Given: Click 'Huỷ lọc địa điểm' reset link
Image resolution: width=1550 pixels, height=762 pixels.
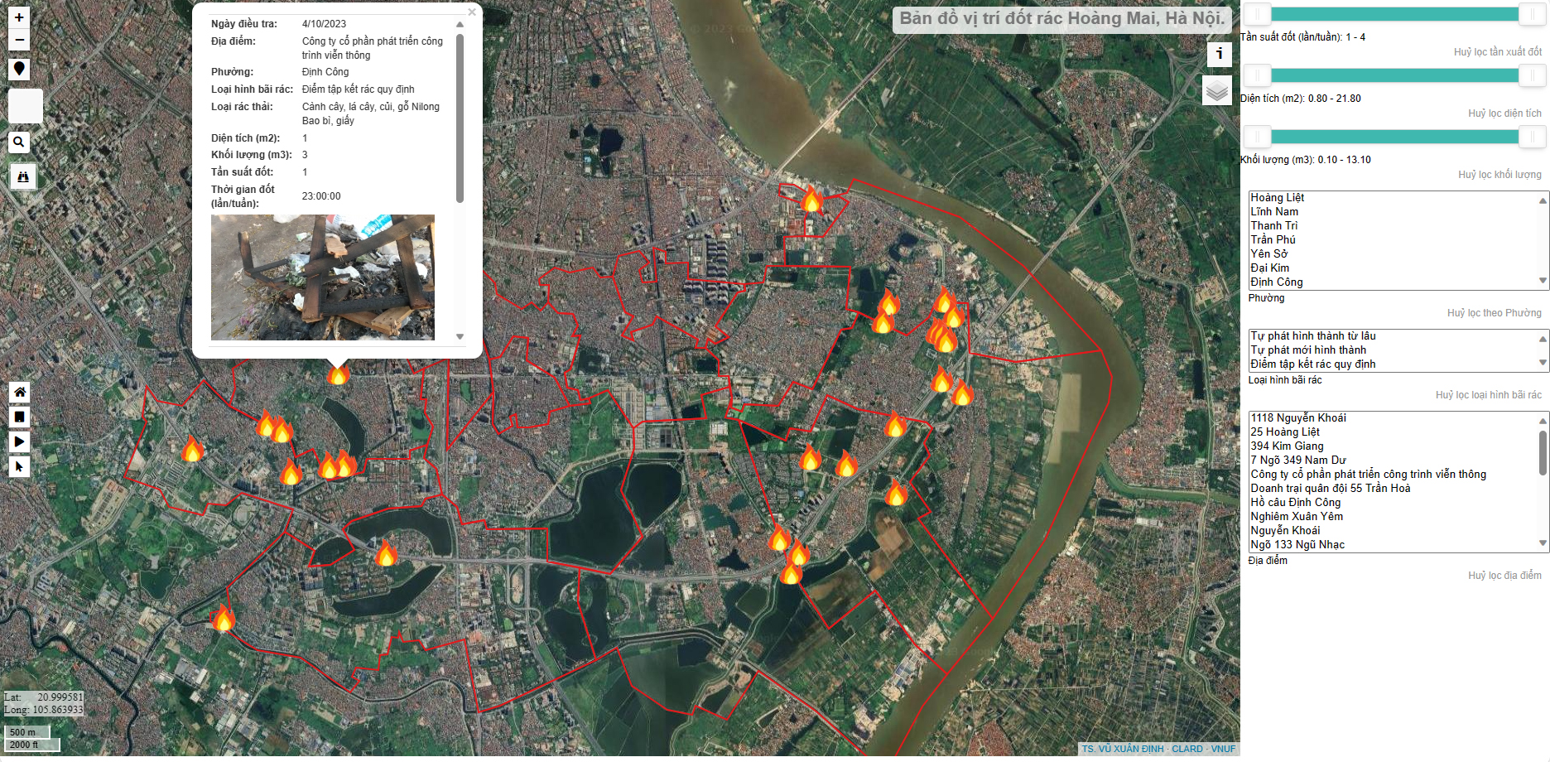Looking at the screenshot, I should click(x=1504, y=576).
